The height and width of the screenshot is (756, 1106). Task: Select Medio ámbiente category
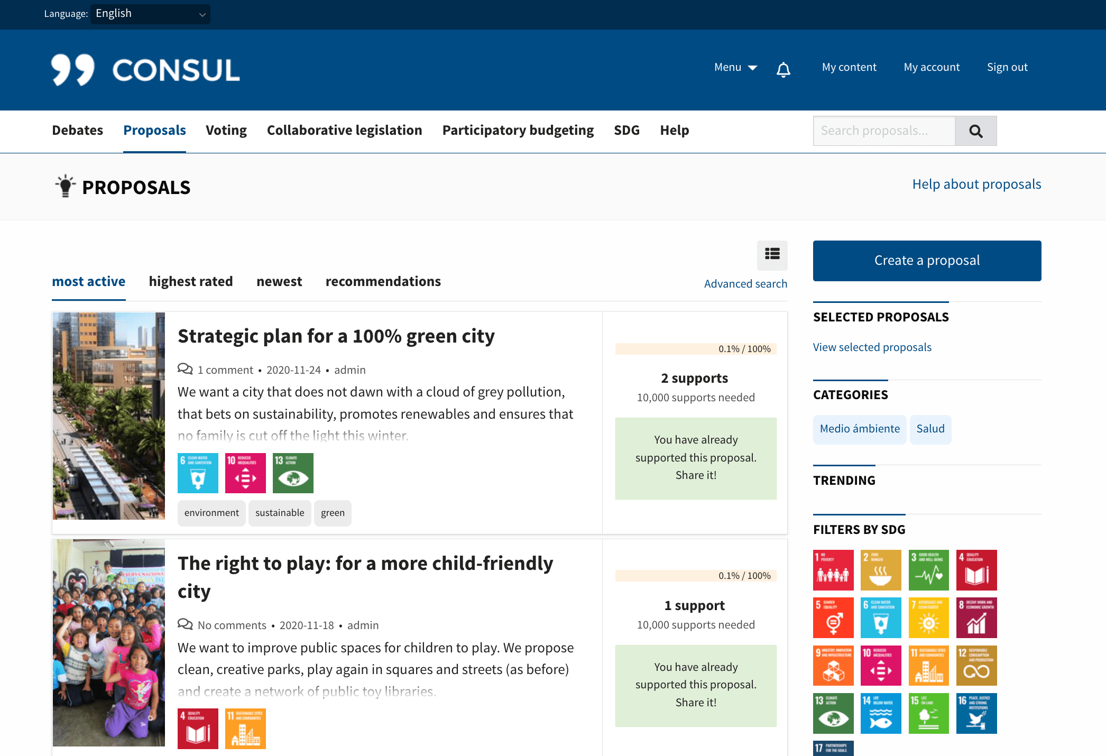860,429
